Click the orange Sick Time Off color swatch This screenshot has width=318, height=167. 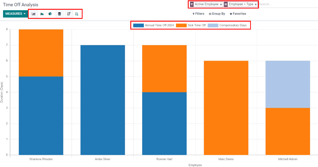181,25
